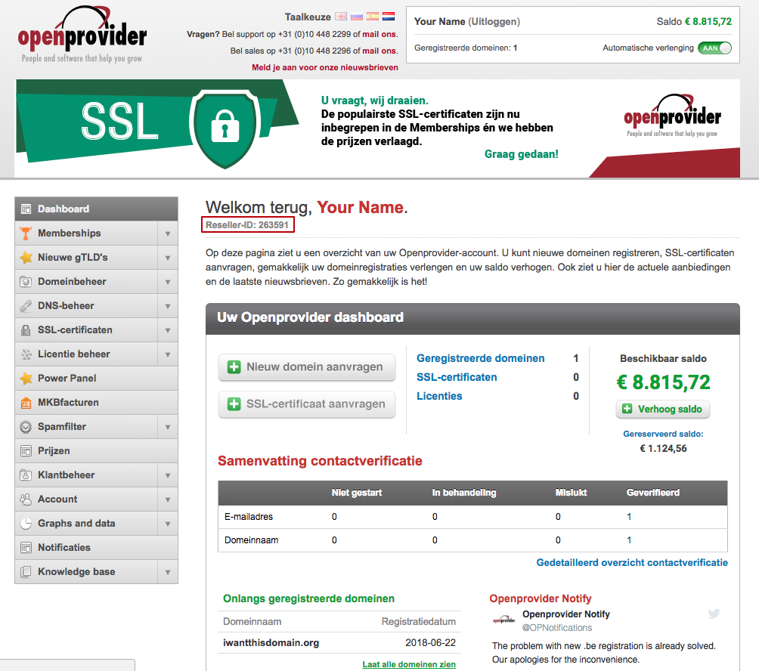Click the SSL-certificaat aanvragen button

(x=307, y=404)
